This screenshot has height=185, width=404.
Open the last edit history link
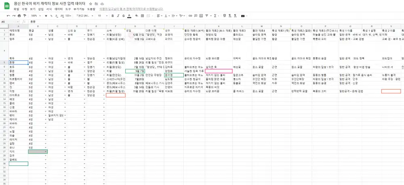coord(131,9)
